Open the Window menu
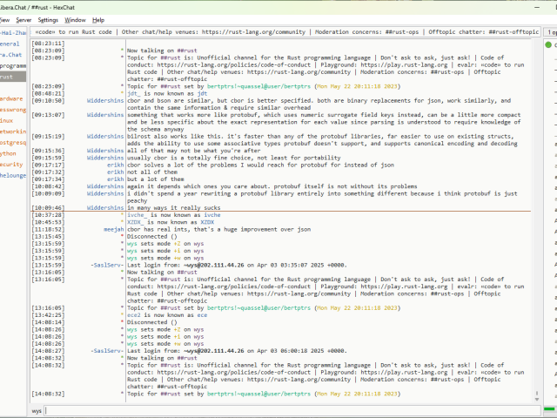 pyautogui.click(x=76, y=19)
